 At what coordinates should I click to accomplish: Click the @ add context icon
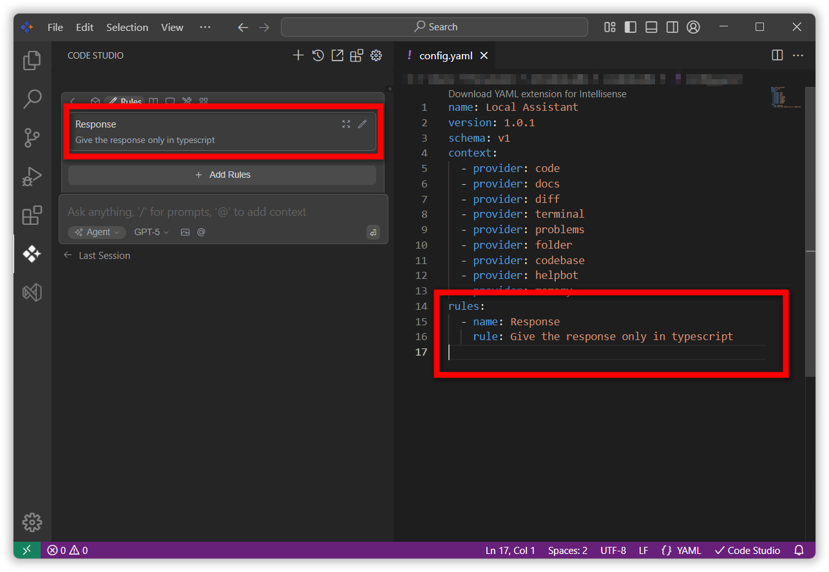coord(201,233)
